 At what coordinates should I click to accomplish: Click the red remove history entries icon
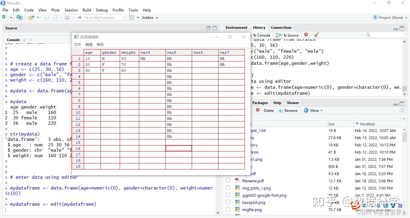pos(306,35)
